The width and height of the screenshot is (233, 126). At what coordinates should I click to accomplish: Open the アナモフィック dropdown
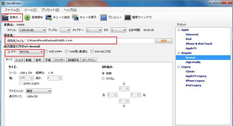click(x=39, y=91)
